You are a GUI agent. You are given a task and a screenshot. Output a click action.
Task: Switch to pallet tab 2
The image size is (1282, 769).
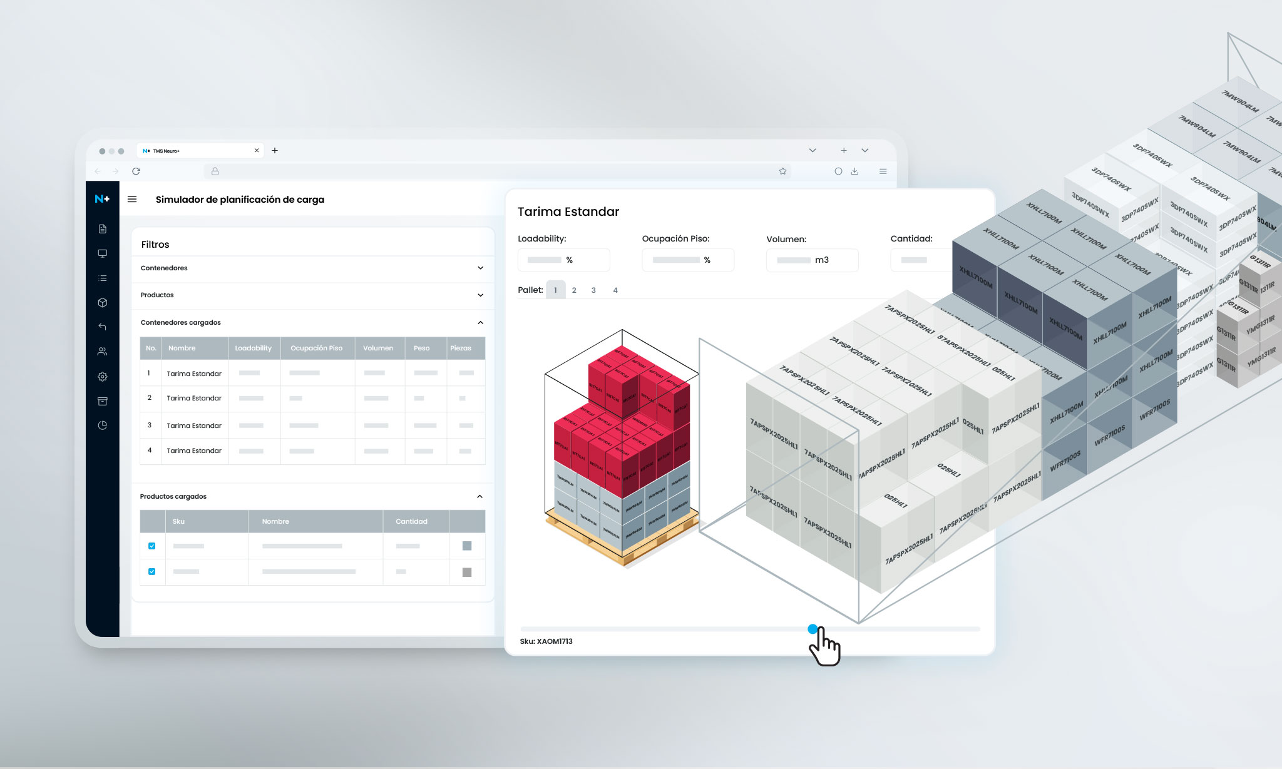tap(574, 290)
